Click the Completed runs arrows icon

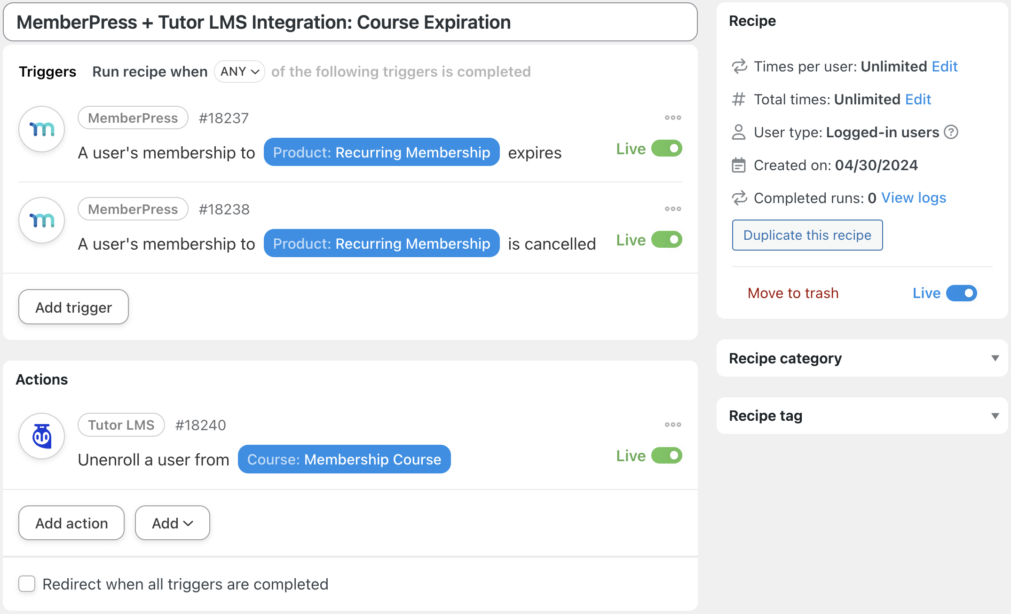click(739, 198)
